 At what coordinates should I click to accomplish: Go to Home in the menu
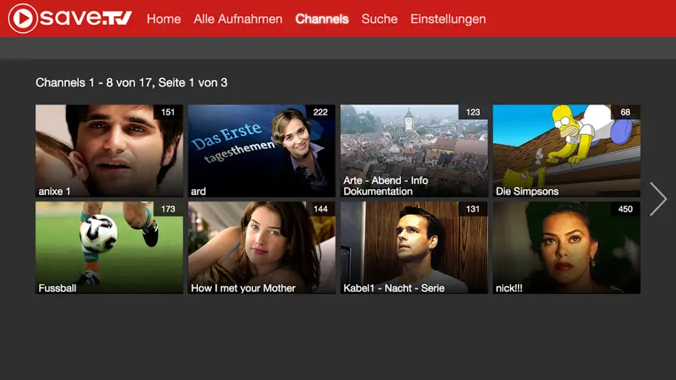coord(163,19)
